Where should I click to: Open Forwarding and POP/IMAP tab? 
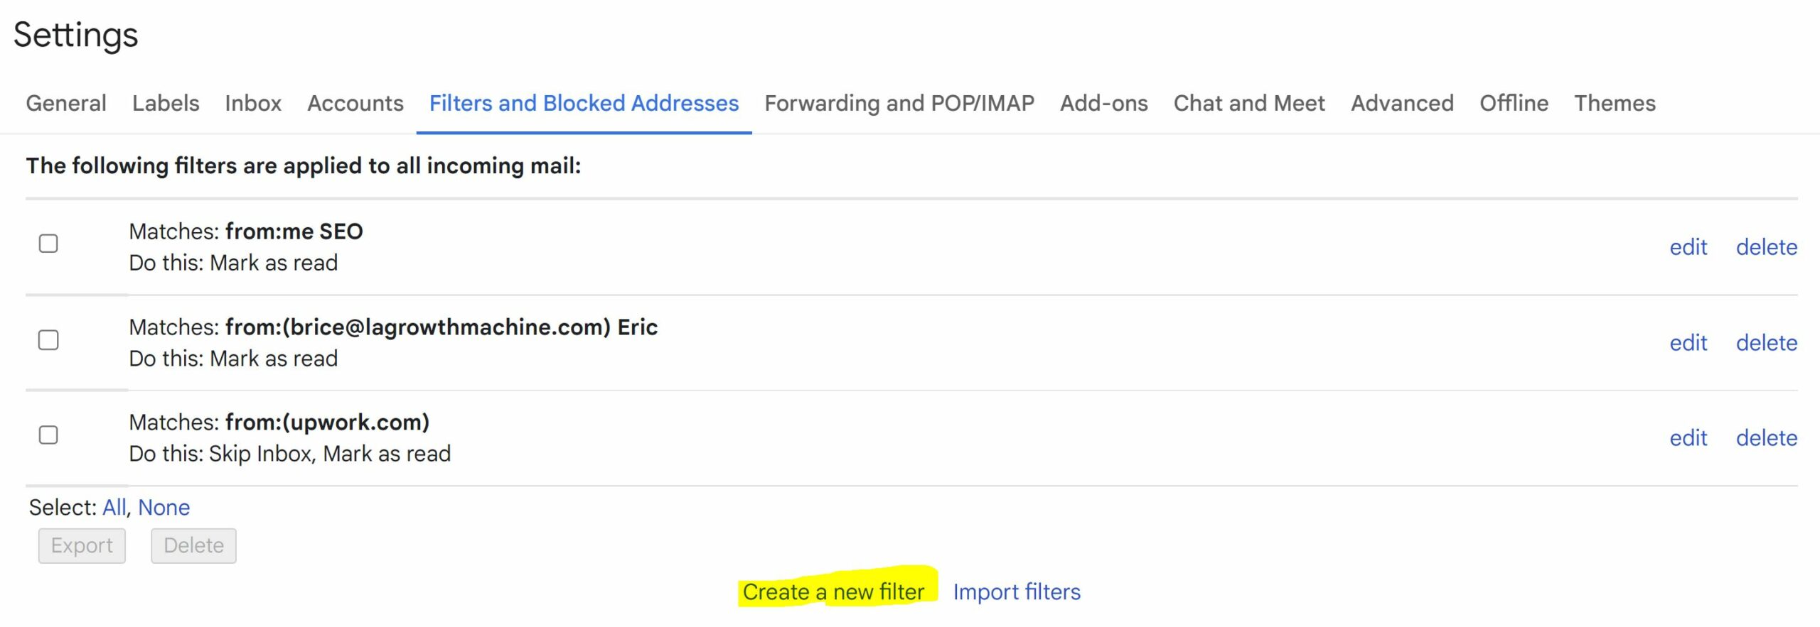(899, 104)
